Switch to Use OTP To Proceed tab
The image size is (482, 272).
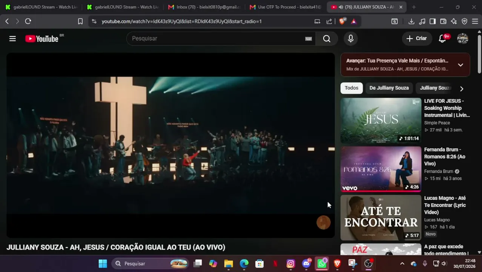pyautogui.click(x=286, y=7)
